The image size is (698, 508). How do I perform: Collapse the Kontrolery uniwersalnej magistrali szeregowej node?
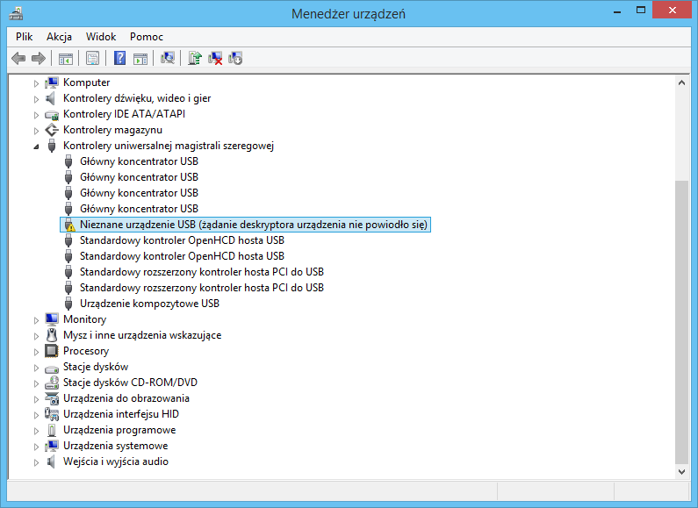pyautogui.click(x=37, y=147)
